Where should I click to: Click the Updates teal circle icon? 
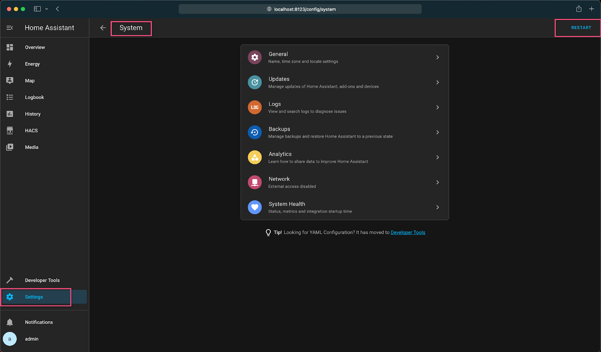[x=255, y=82]
